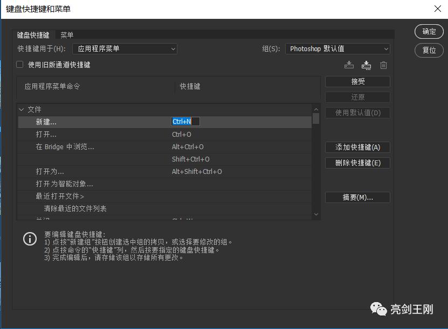The width and height of the screenshot is (448, 329).
Task: Click the delete shortcut set trash icon
Action: click(x=383, y=65)
